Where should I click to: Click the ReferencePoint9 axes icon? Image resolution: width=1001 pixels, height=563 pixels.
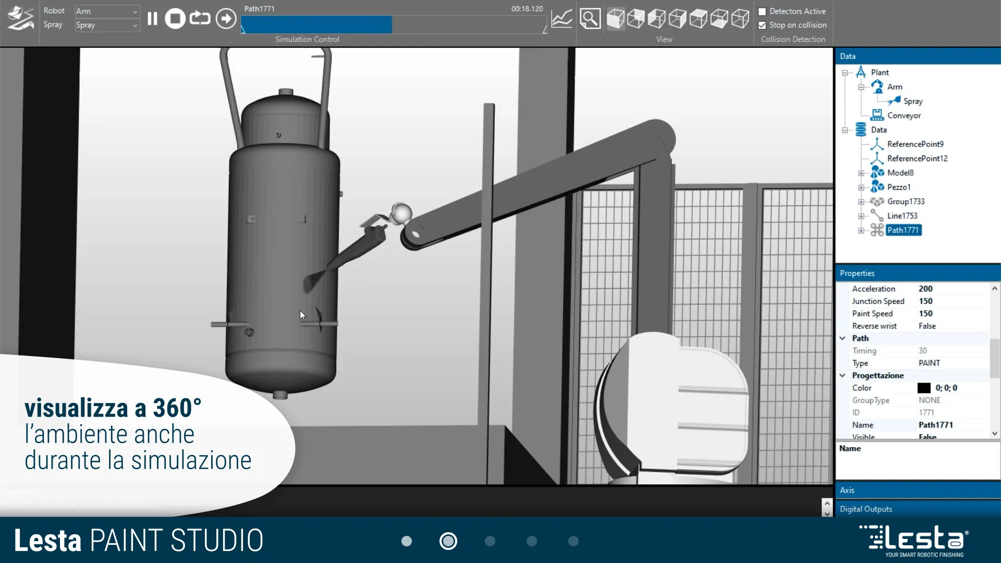coord(877,144)
